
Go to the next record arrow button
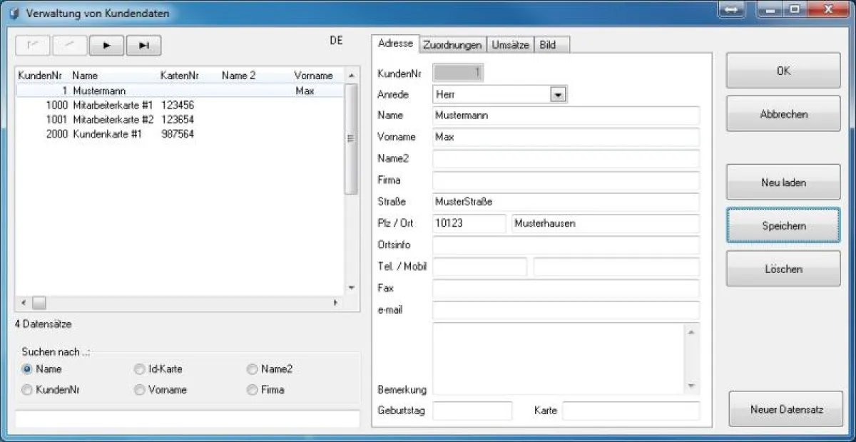pos(107,46)
